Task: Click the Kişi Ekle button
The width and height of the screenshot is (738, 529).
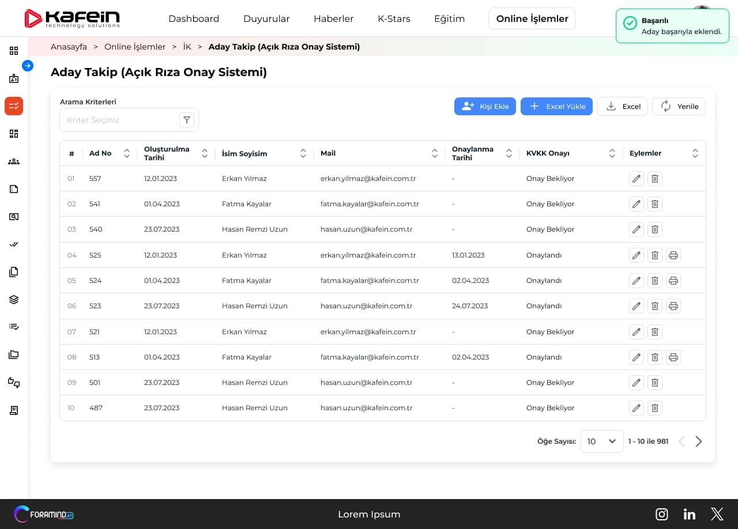Action: [x=485, y=106]
